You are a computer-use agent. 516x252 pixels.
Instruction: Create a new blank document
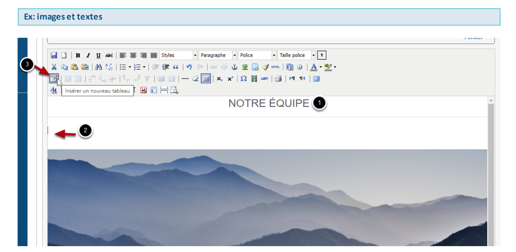pos(64,55)
